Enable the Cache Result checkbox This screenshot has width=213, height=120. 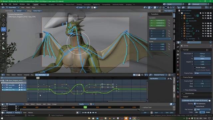195,106
